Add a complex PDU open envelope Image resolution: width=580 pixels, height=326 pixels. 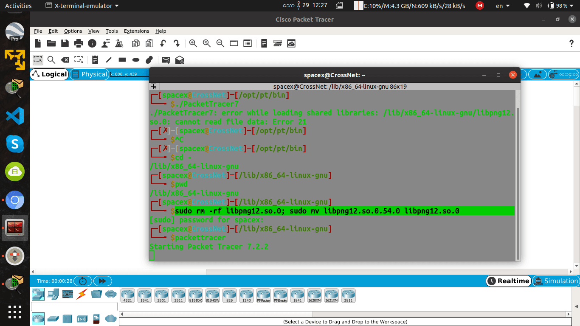[180, 60]
